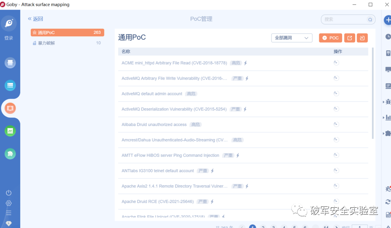Run scan icon for ACME mini_httpd row
Viewport: 391px width, 228px height.
pyautogui.click(x=336, y=63)
